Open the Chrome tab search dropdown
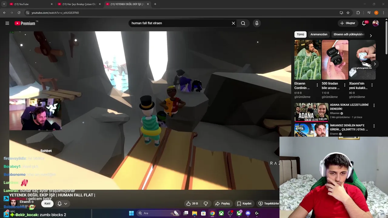This screenshot has height=218, width=388. coord(4,4)
